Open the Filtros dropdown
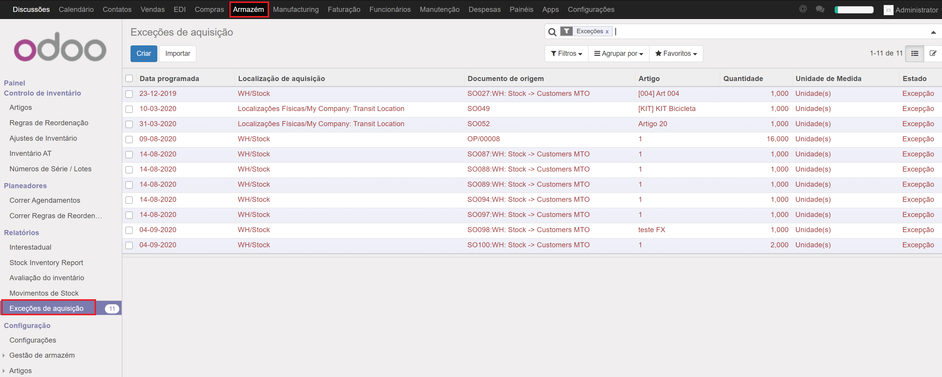Image resolution: width=942 pixels, height=377 pixels. tap(566, 54)
